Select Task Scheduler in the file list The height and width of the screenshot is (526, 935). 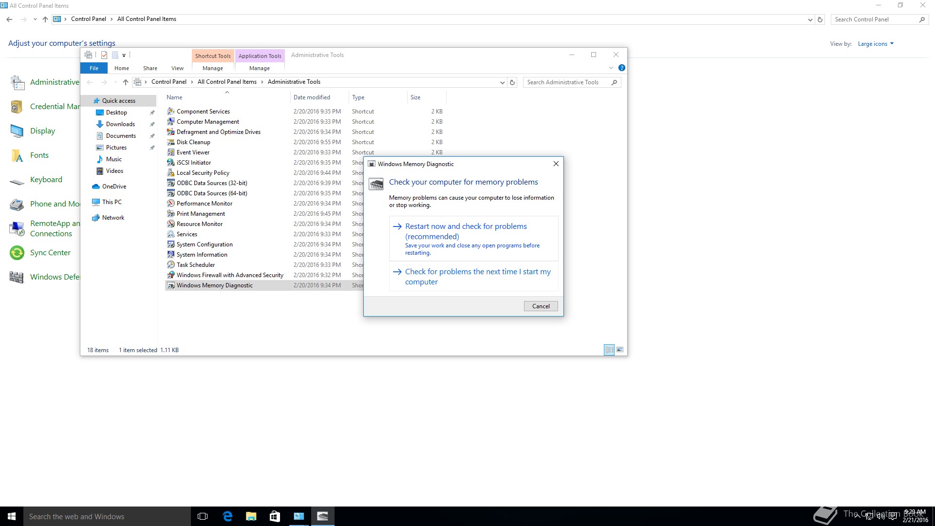[x=196, y=265]
